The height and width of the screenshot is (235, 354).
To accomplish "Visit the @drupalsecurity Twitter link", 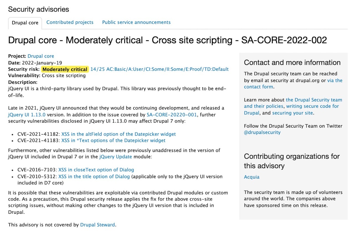I will pyautogui.click(x=262, y=132).
